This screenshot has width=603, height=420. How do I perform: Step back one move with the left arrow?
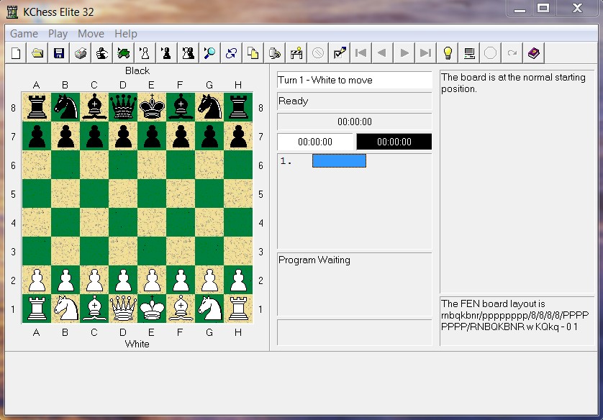[x=383, y=52]
